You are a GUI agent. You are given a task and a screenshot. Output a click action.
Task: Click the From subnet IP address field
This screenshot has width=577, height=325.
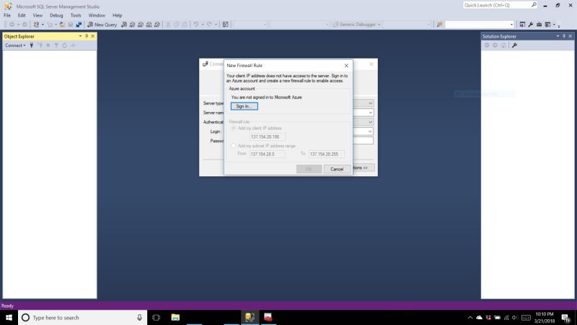tap(267, 154)
